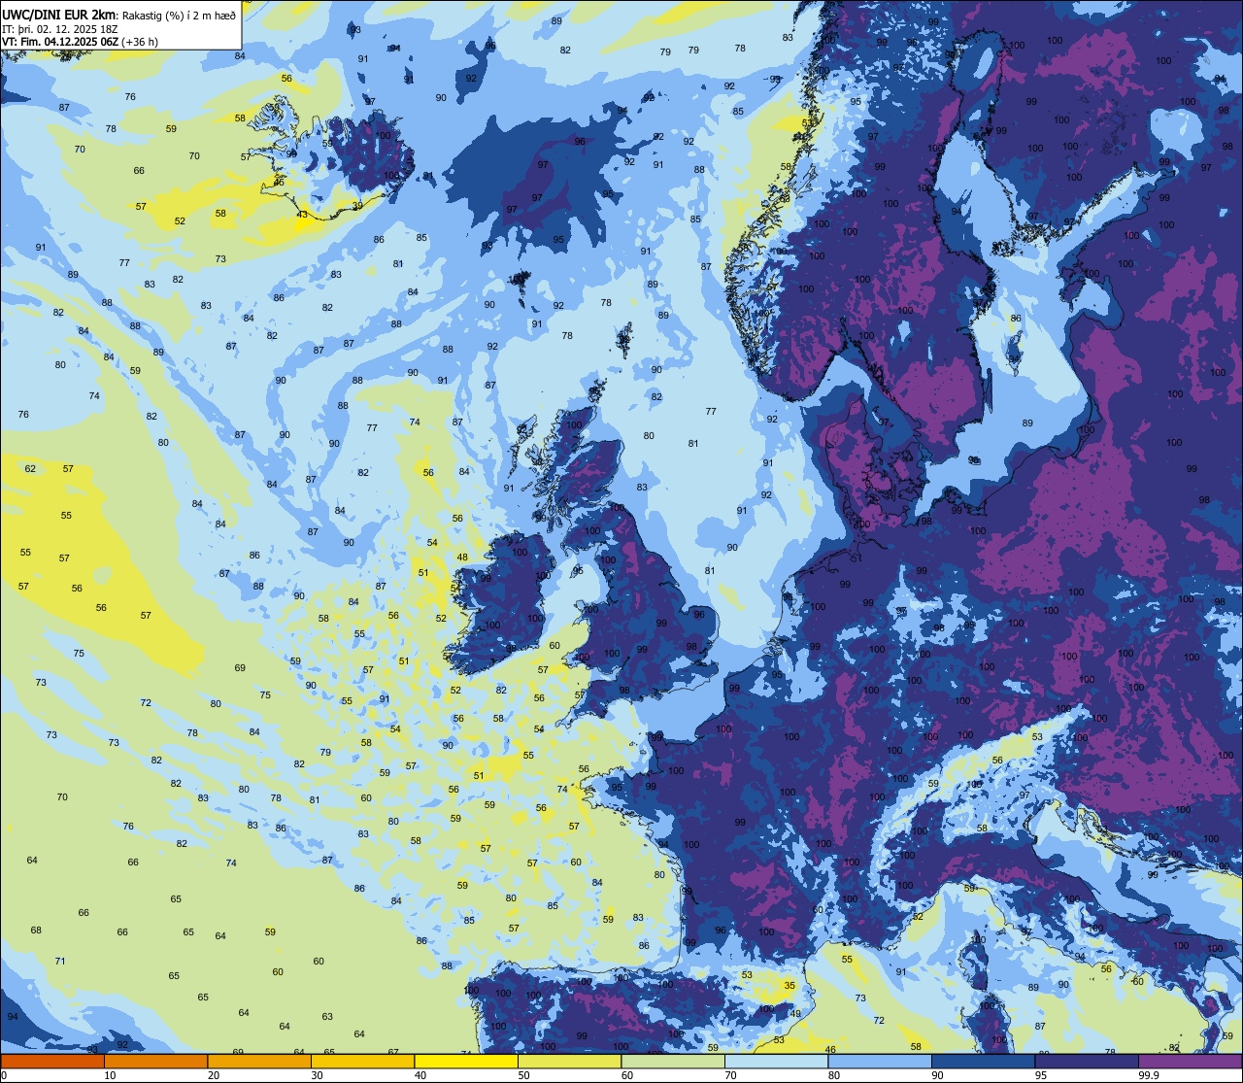The width and height of the screenshot is (1243, 1083).
Task: Click the 10–20 orange legend swatch
Action: pyautogui.click(x=155, y=1061)
